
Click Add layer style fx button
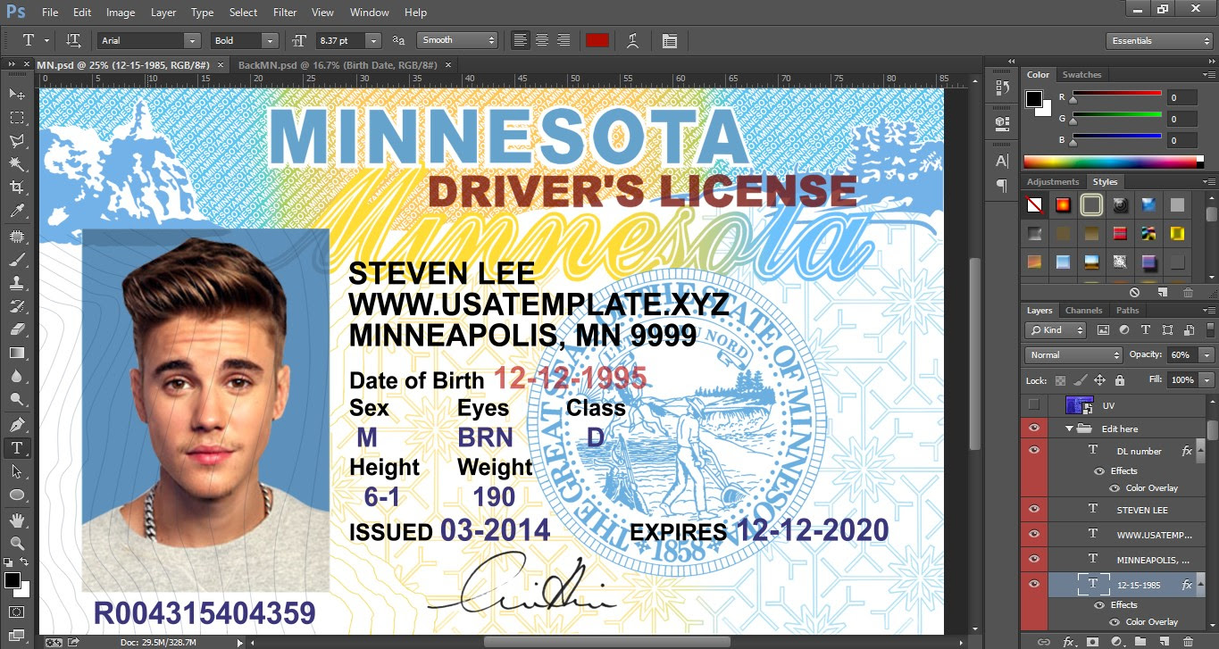pyautogui.click(x=1068, y=641)
